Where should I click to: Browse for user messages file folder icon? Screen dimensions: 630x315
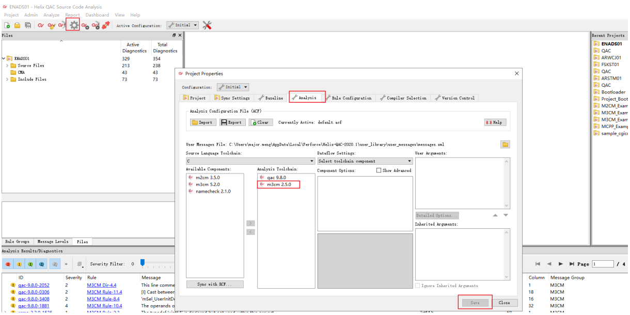(505, 145)
